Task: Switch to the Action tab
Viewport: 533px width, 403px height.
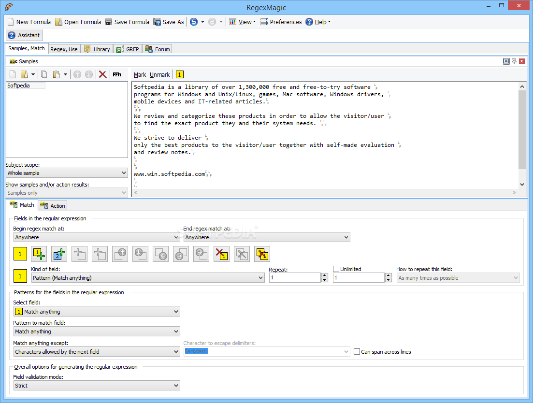Action: pos(53,205)
